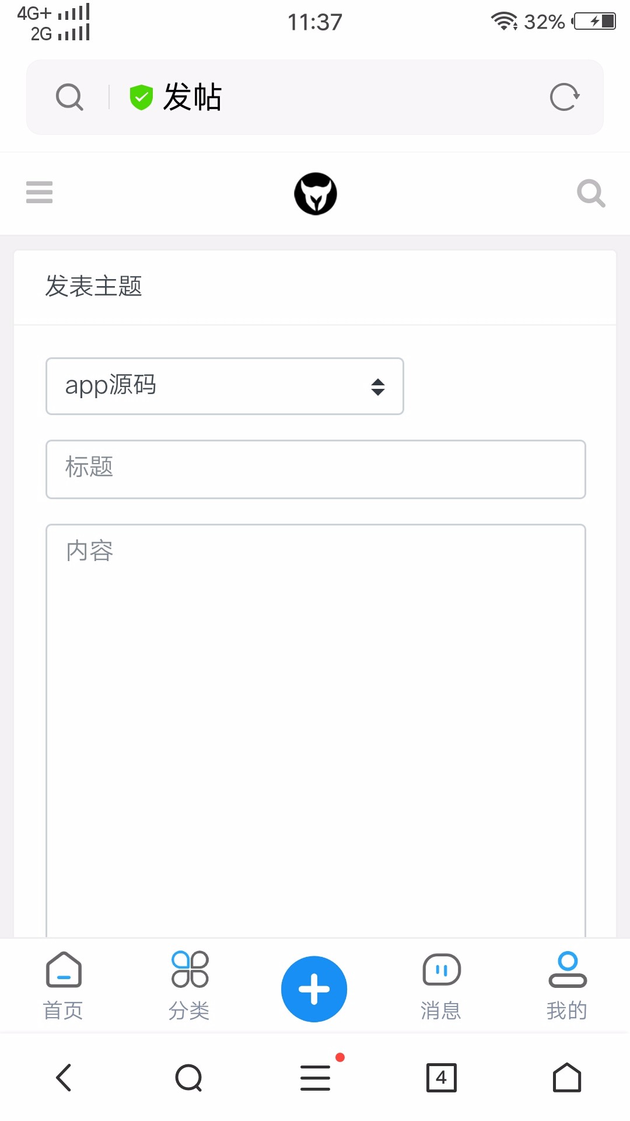
Task: Click into the 内容 content text area
Action: click(316, 731)
